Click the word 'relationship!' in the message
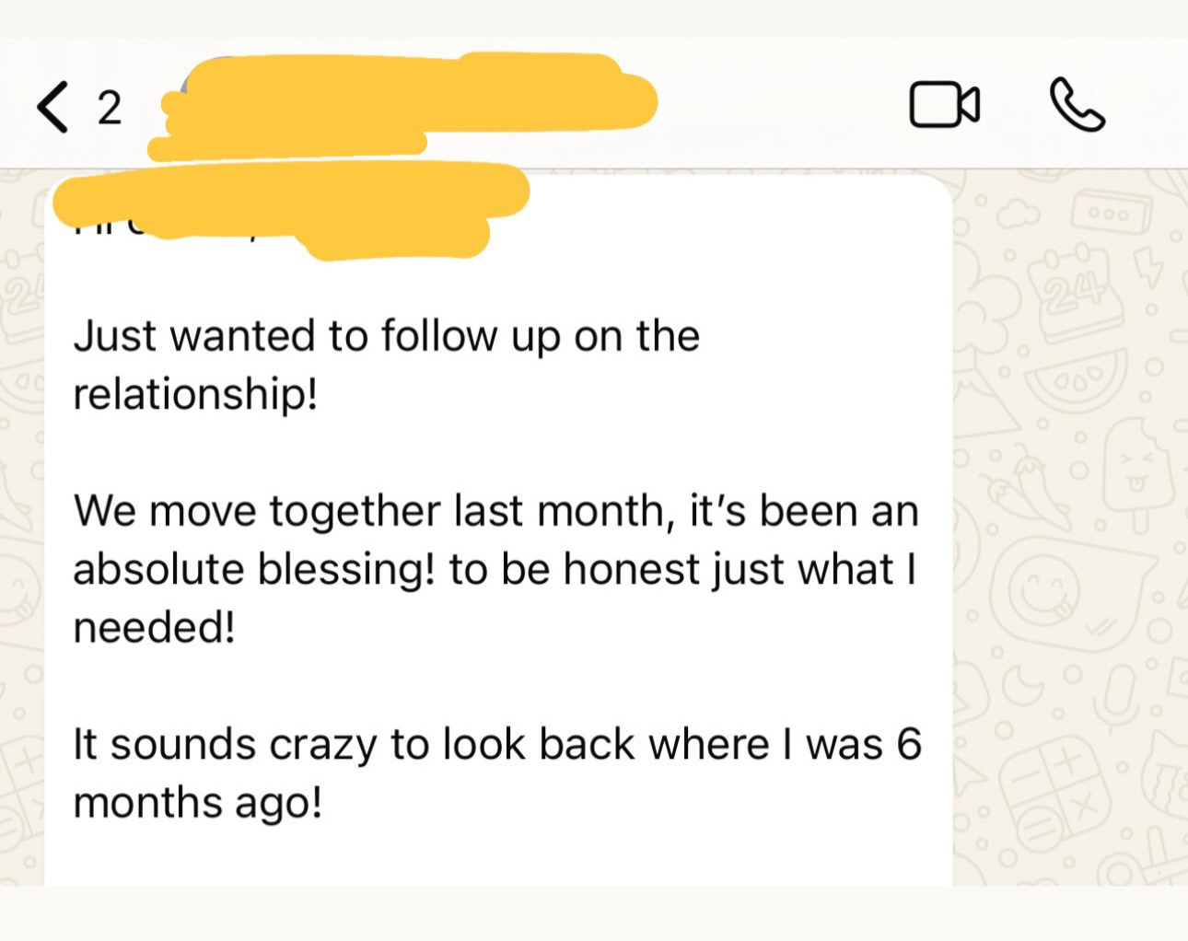 pyautogui.click(x=195, y=394)
